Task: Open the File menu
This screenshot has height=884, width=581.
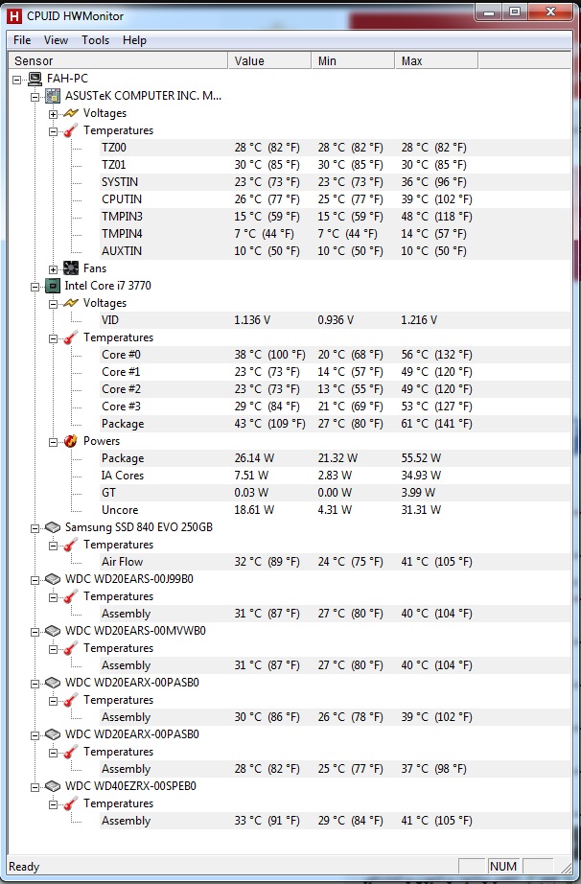Action: click(22, 40)
